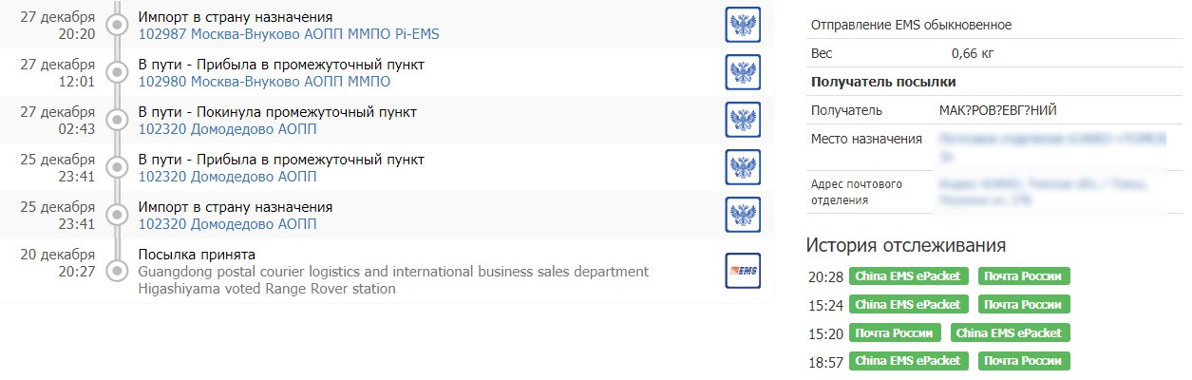Click China EMS ePacket tag at 15:20
1192x380 pixels.
tap(1011, 333)
